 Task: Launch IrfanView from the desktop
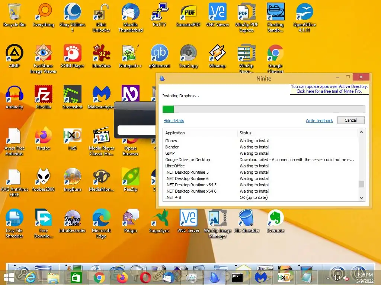click(101, 56)
